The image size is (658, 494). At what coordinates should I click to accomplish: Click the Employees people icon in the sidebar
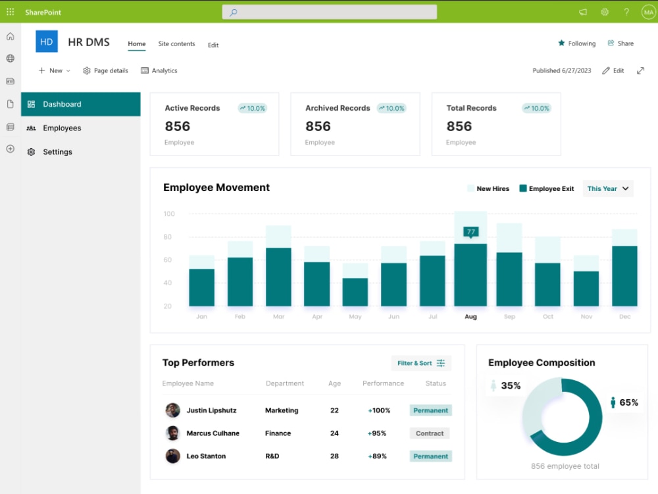(x=31, y=128)
